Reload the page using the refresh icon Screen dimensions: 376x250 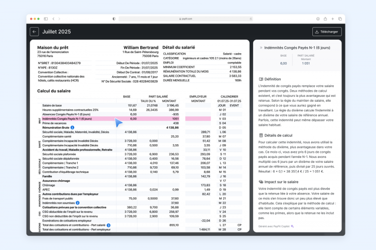[x=251, y=19]
